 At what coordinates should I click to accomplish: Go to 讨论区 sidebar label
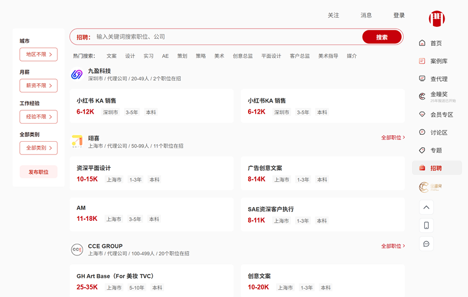tap(439, 132)
